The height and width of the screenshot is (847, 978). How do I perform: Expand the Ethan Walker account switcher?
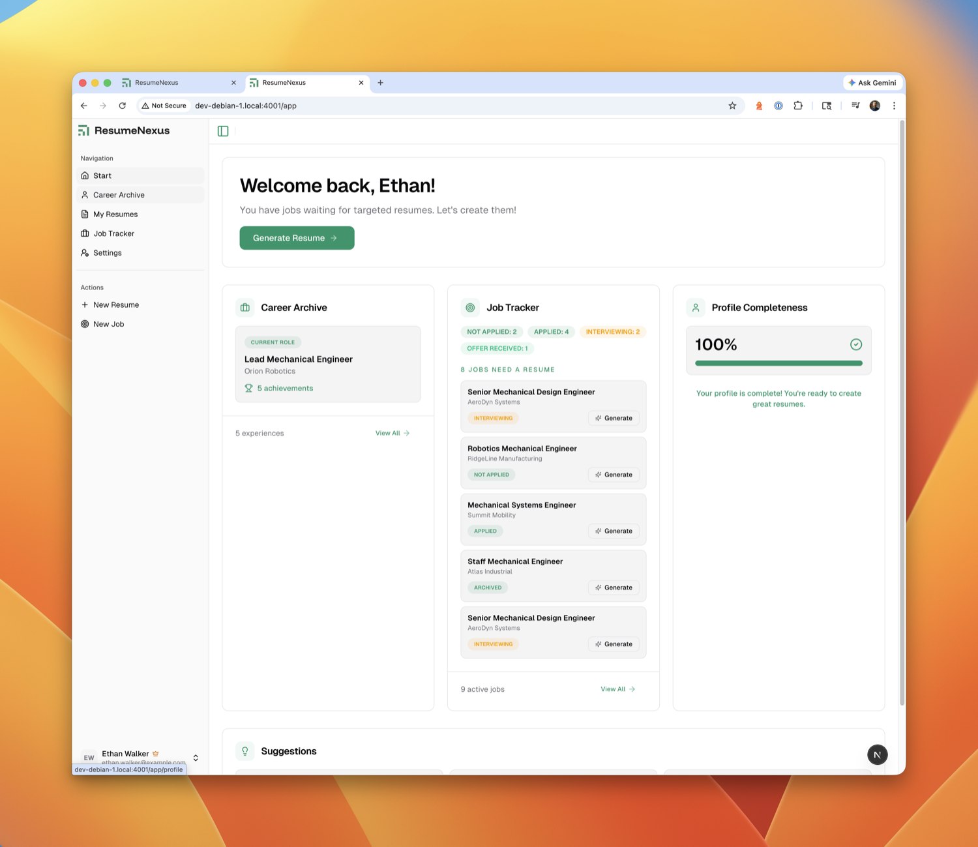(196, 758)
